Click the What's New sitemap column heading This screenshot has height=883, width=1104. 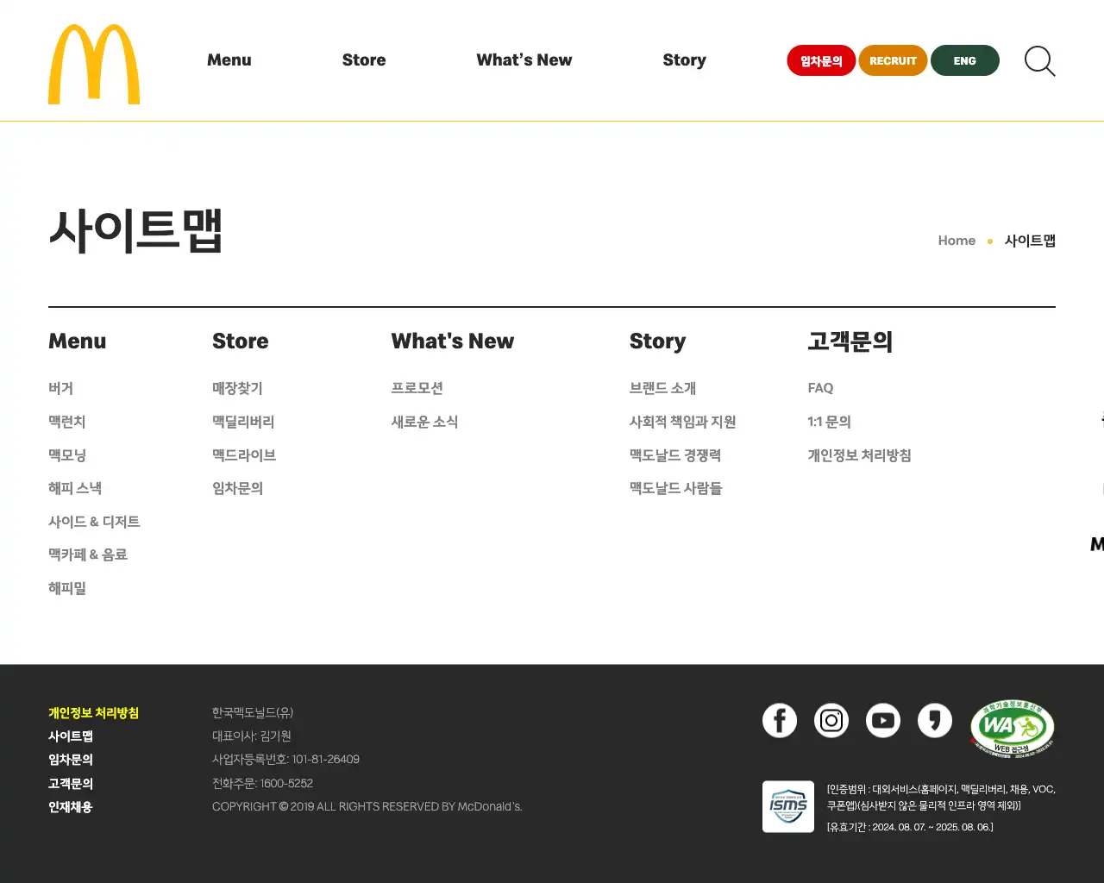pos(453,341)
